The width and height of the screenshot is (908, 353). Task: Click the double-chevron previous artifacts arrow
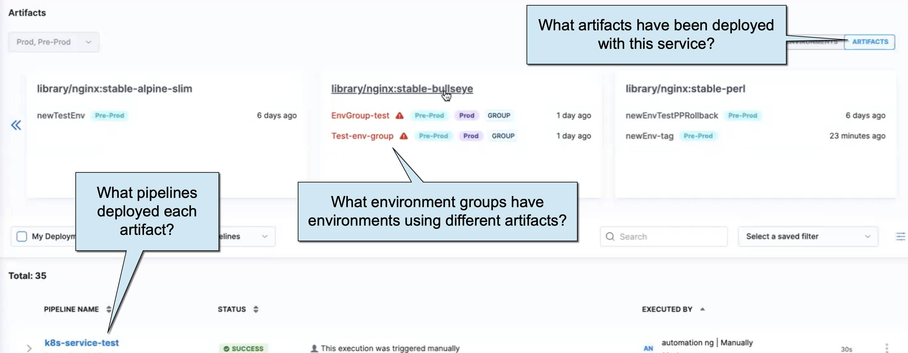16,125
